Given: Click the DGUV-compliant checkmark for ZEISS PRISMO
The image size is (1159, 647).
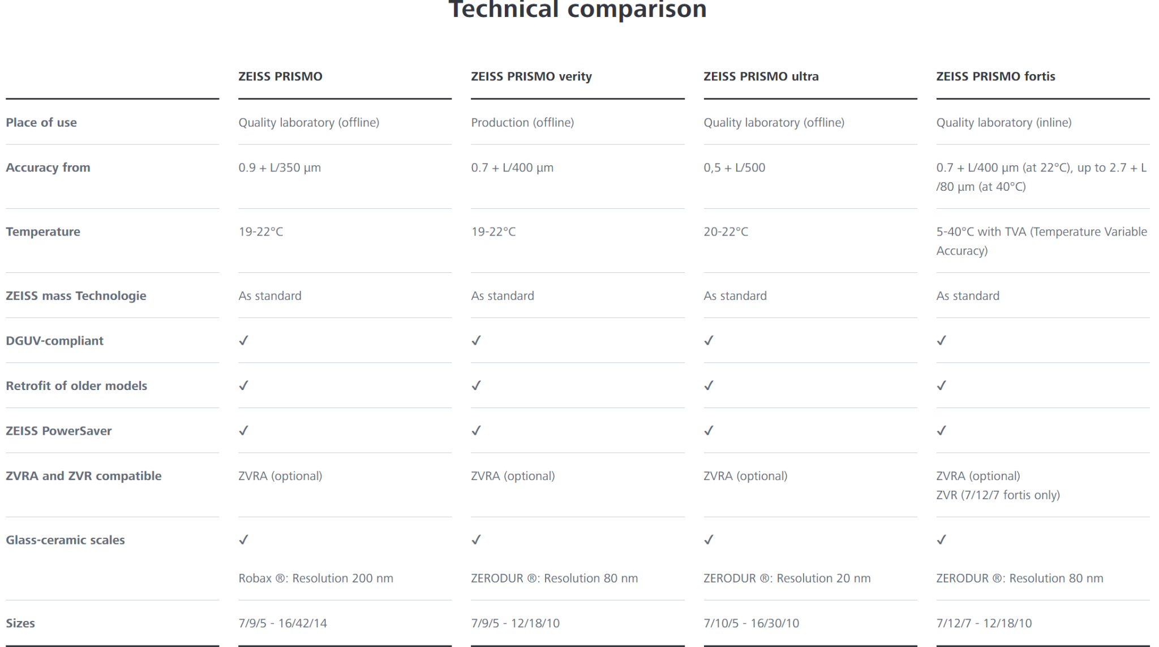Looking at the screenshot, I should tap(244, 341).
